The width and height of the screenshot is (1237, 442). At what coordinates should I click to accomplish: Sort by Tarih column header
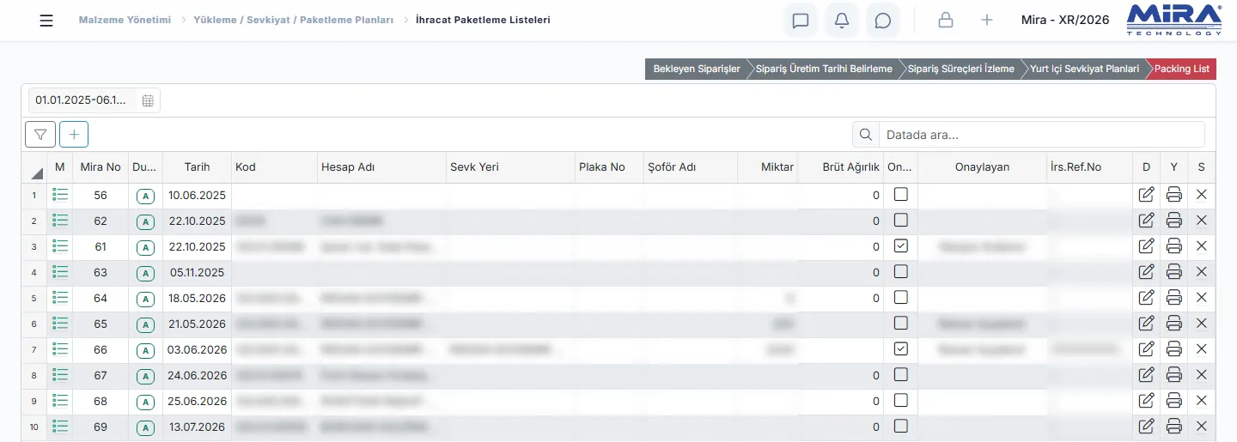point(197,167)
